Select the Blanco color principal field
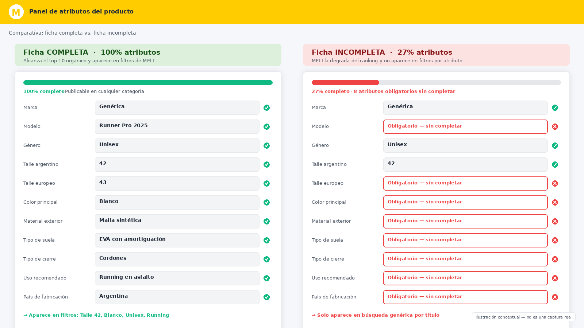This screenshot has width=584, height=328. pyautogui.click(x=177, y=202)
